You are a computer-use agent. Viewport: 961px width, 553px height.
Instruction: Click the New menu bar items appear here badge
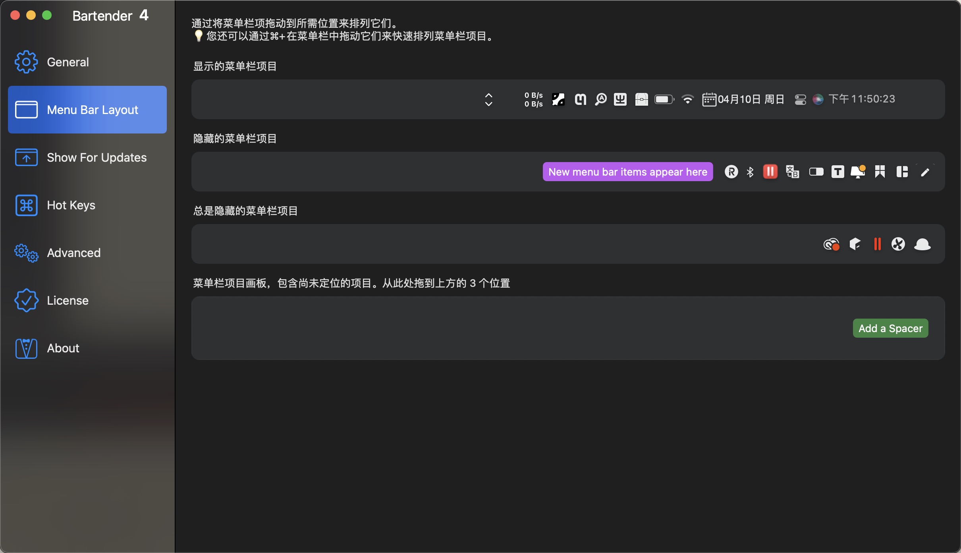pyautogui.click(x=627, y=172)
